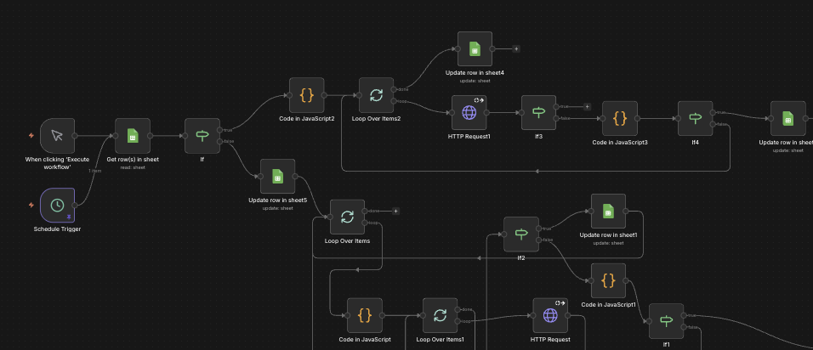Click the 'HTTP Request1' label

469,136
